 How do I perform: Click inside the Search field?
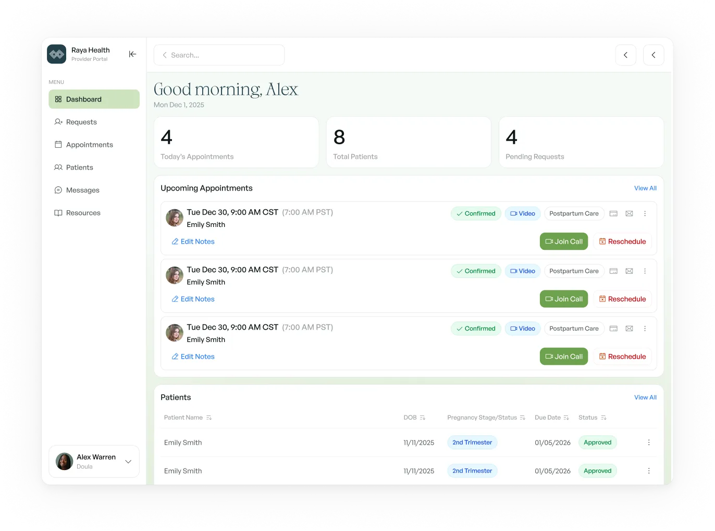coord(219,55)
